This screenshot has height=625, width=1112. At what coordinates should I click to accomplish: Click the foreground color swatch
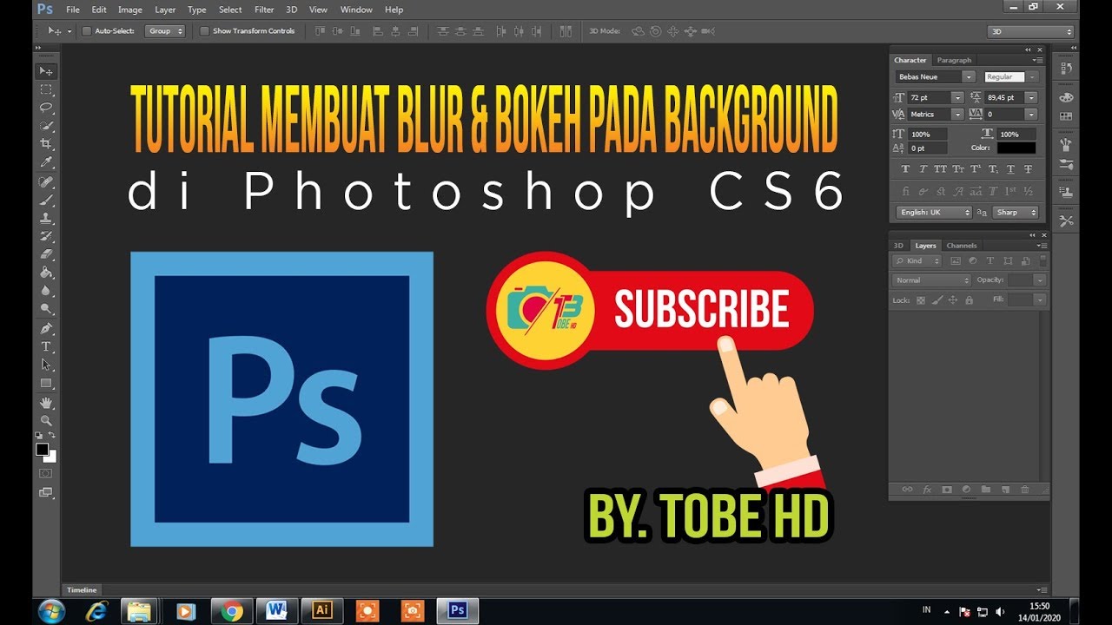coord(42,449)
